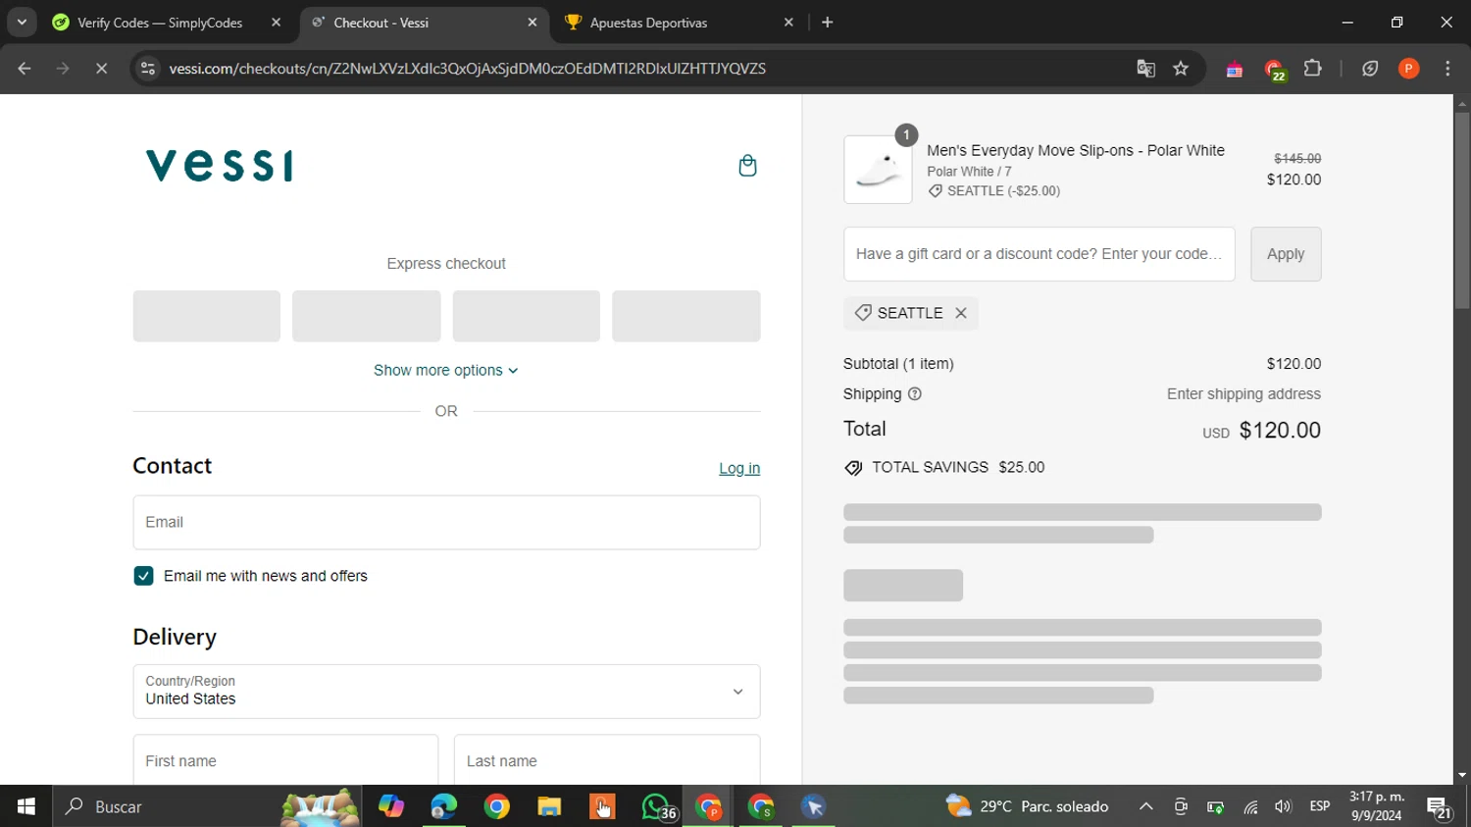Click the Men's Everyday Move Slip-ons title
Viewport: 1471px width, 827px height.
click(x=1076, y=150)
